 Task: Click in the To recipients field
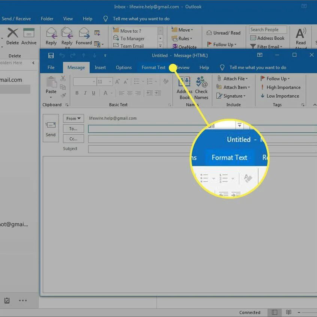[202, 129]
